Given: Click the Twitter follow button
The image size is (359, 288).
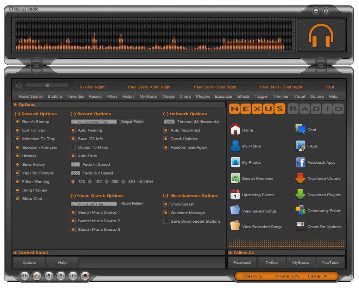Looking at the screenshot, I should point(272,263).
